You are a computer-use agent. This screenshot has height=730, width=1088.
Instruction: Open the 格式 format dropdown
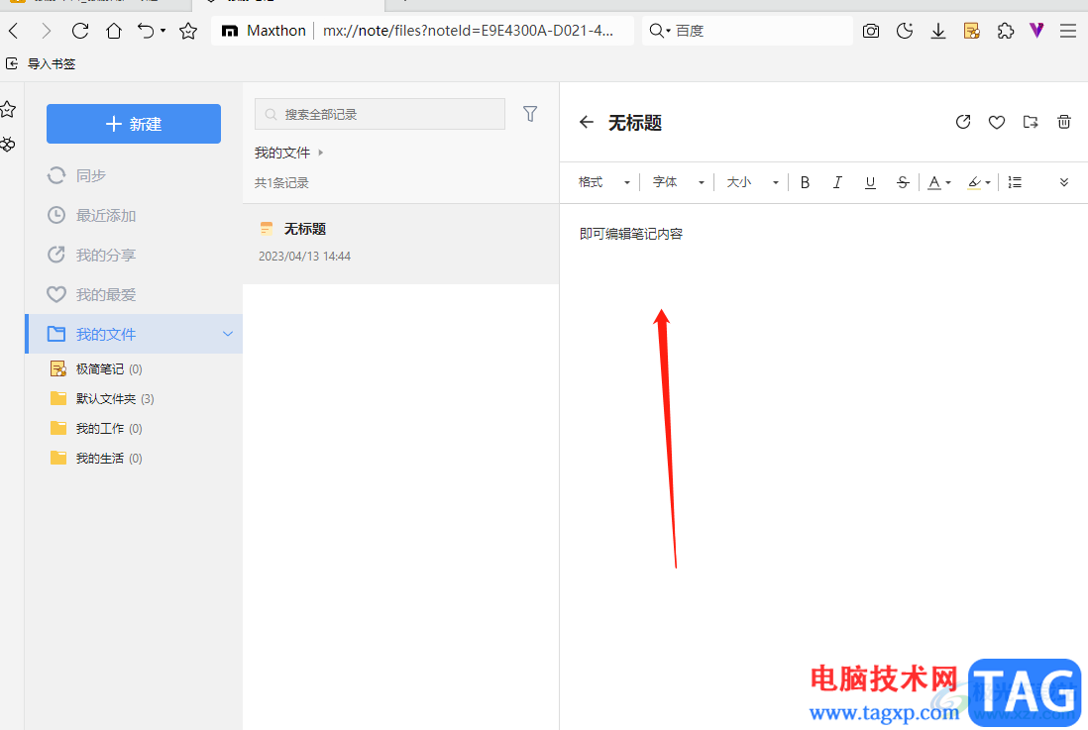(603, 182)
